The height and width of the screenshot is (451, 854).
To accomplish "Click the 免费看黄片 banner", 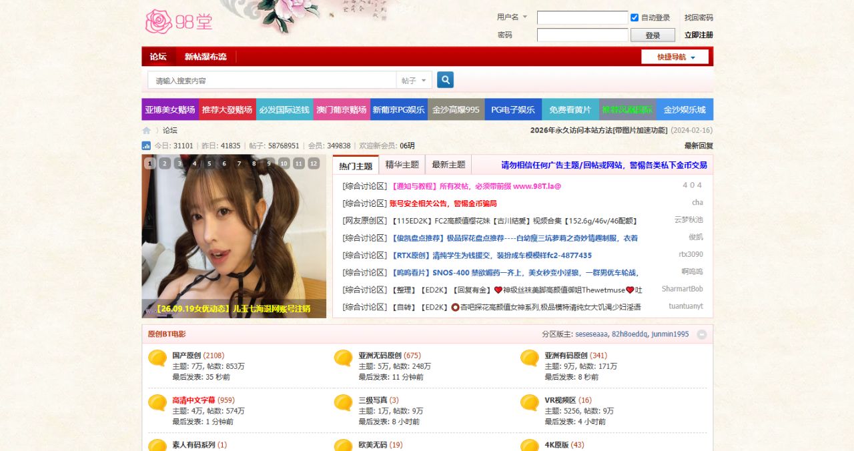I will click(x=570, y=109).
